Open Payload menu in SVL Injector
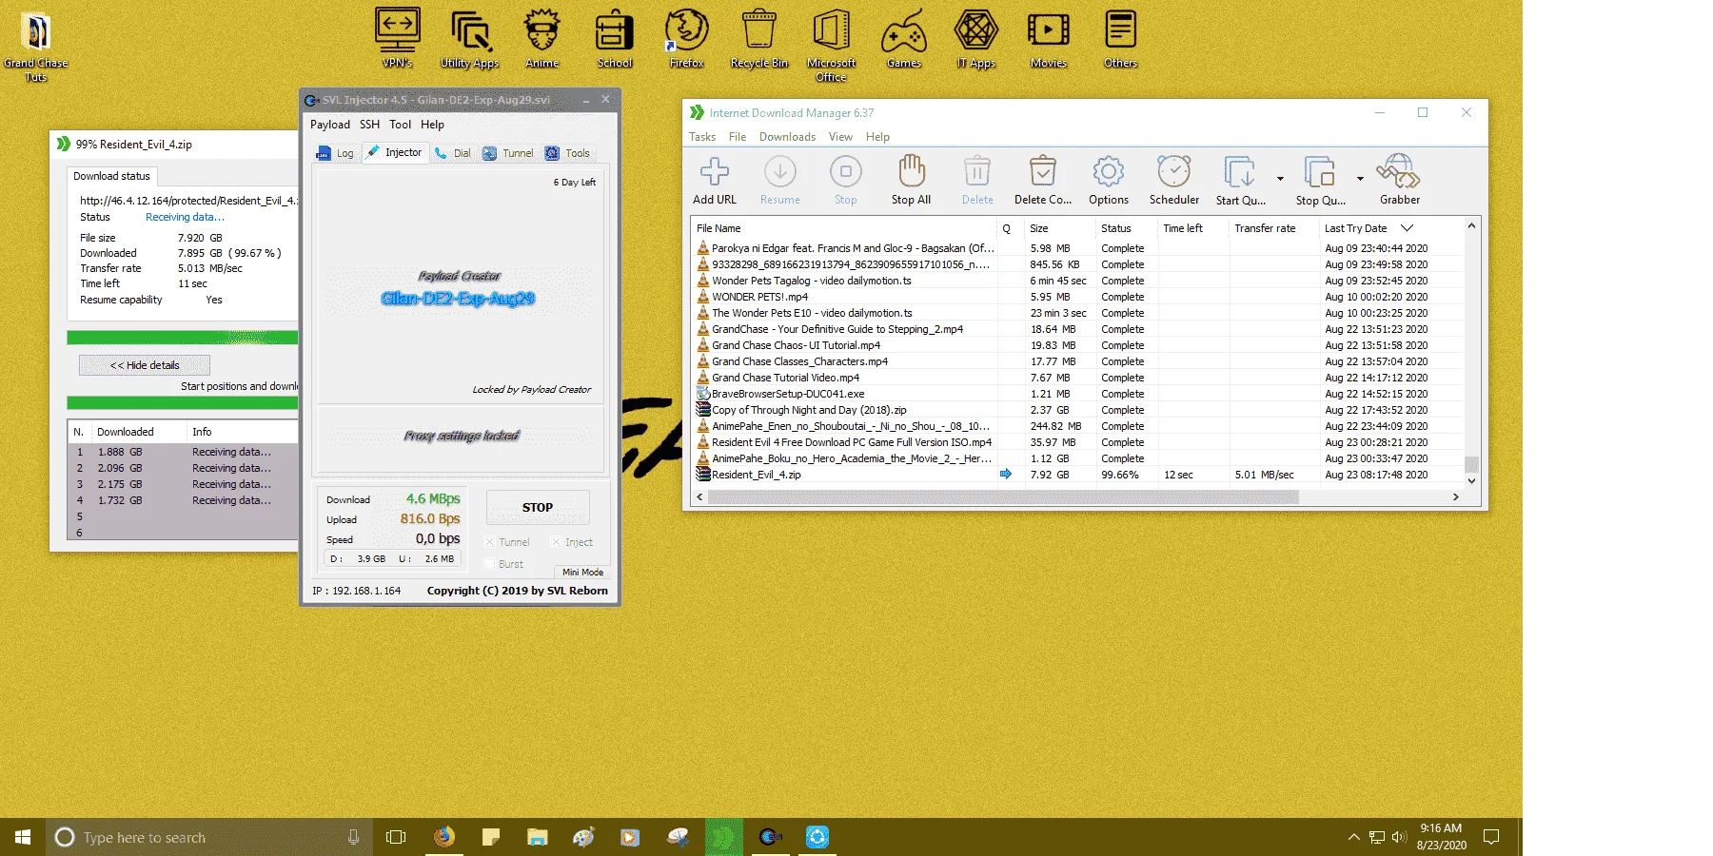 click(x=330, y=125)
